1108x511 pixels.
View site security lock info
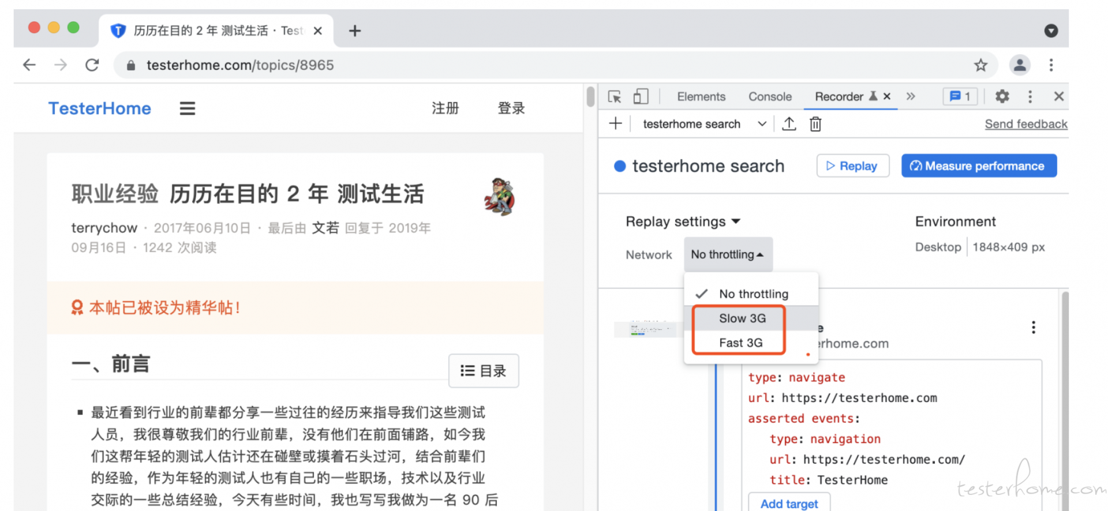[131, 66]
